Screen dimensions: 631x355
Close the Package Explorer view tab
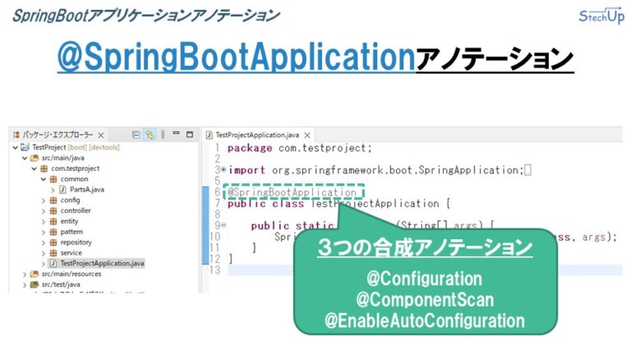pos(101,135)
